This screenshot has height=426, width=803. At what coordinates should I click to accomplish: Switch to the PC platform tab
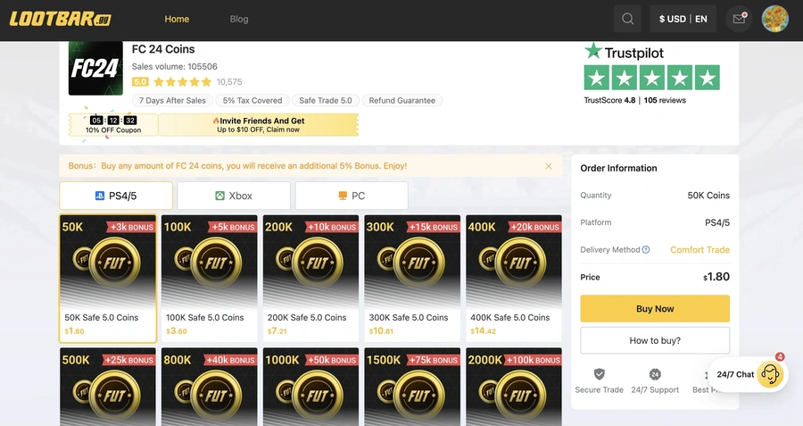point(352,196)
